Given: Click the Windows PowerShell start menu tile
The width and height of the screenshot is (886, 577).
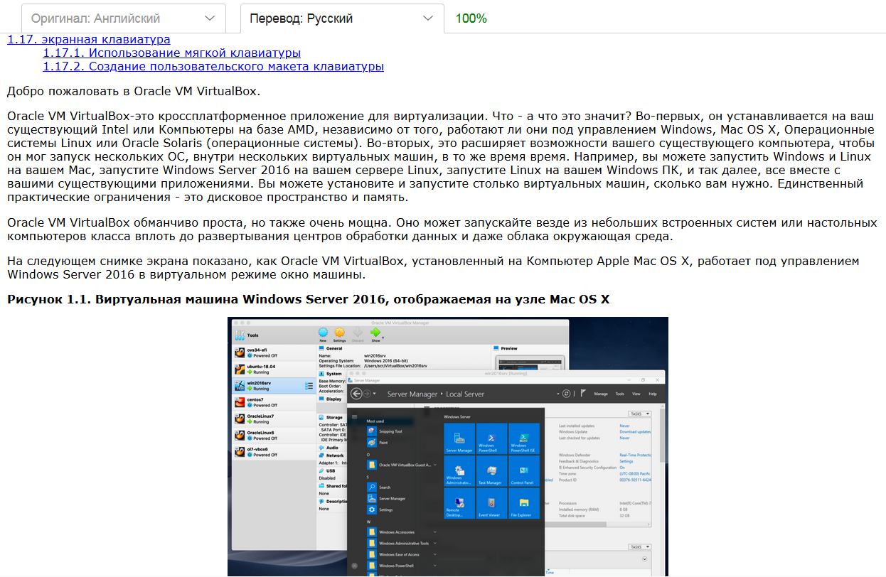Looking at the screenshot, I should [x=491, y=438].
